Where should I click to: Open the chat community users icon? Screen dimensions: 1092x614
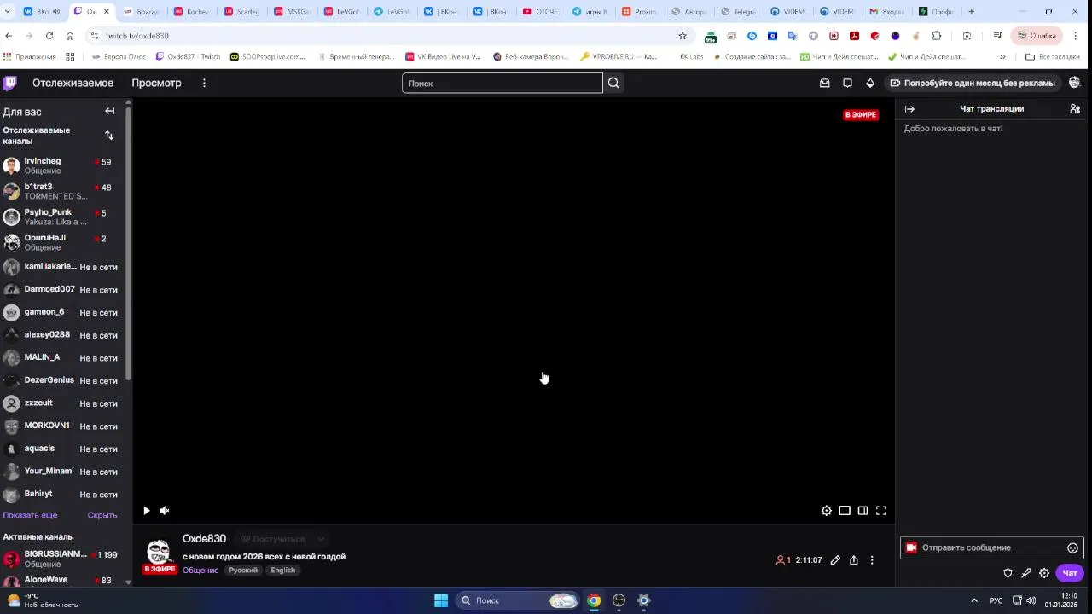1075,109
